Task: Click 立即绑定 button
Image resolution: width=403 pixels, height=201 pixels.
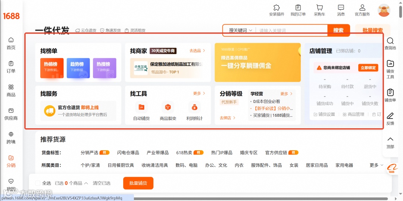Action: point(368,68)
